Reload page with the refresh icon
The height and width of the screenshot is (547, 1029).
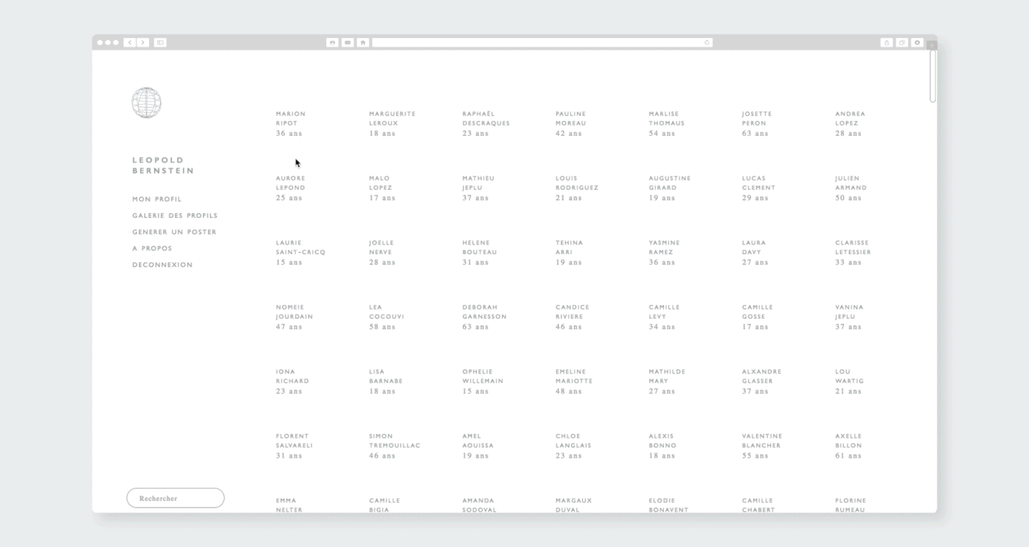707,43
